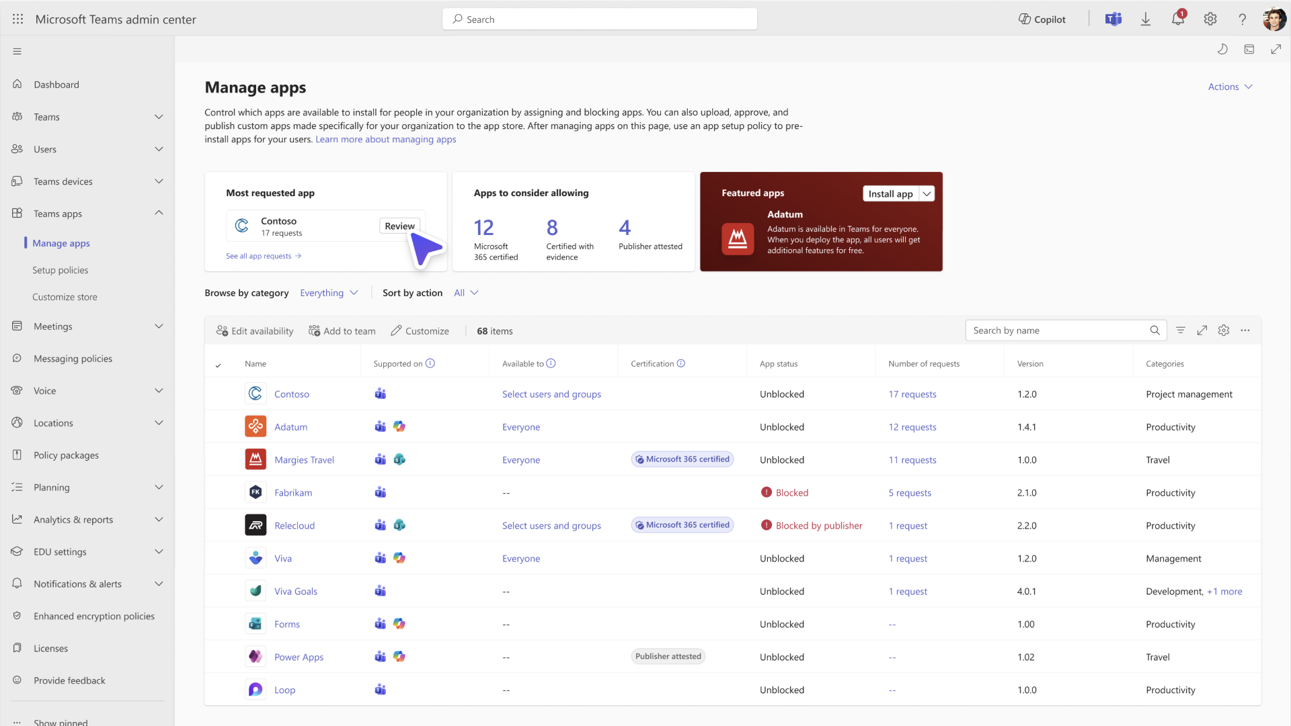
Task: Click the Customize pencil button
Action: tap(420, 331)
